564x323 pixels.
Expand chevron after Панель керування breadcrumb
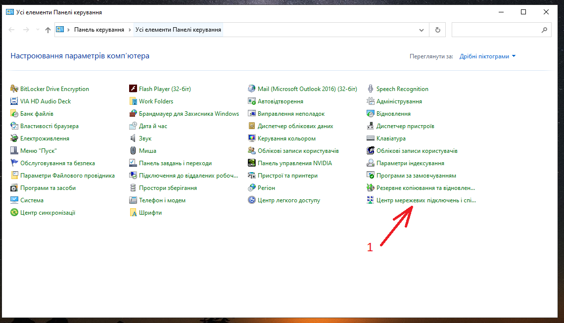click(130, 30)
